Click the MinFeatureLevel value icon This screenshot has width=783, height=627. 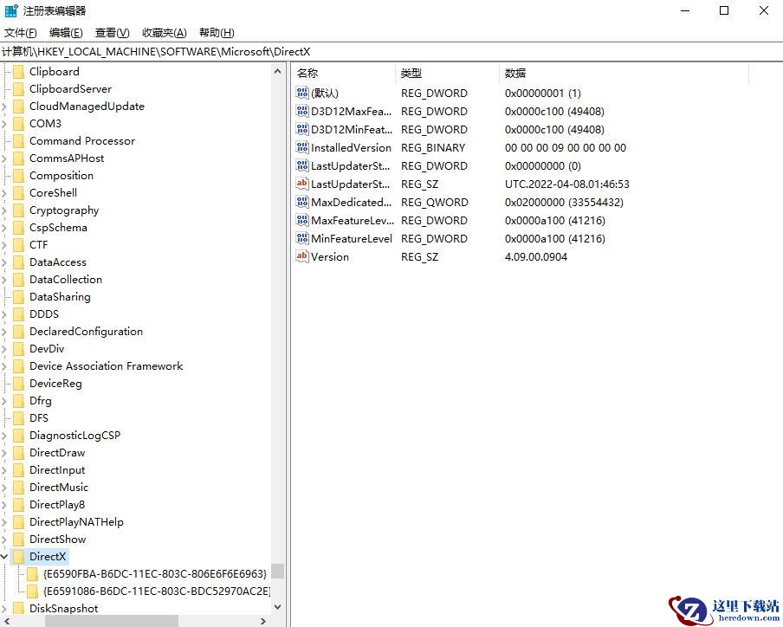pyautogui.click(x=302, y=238)
